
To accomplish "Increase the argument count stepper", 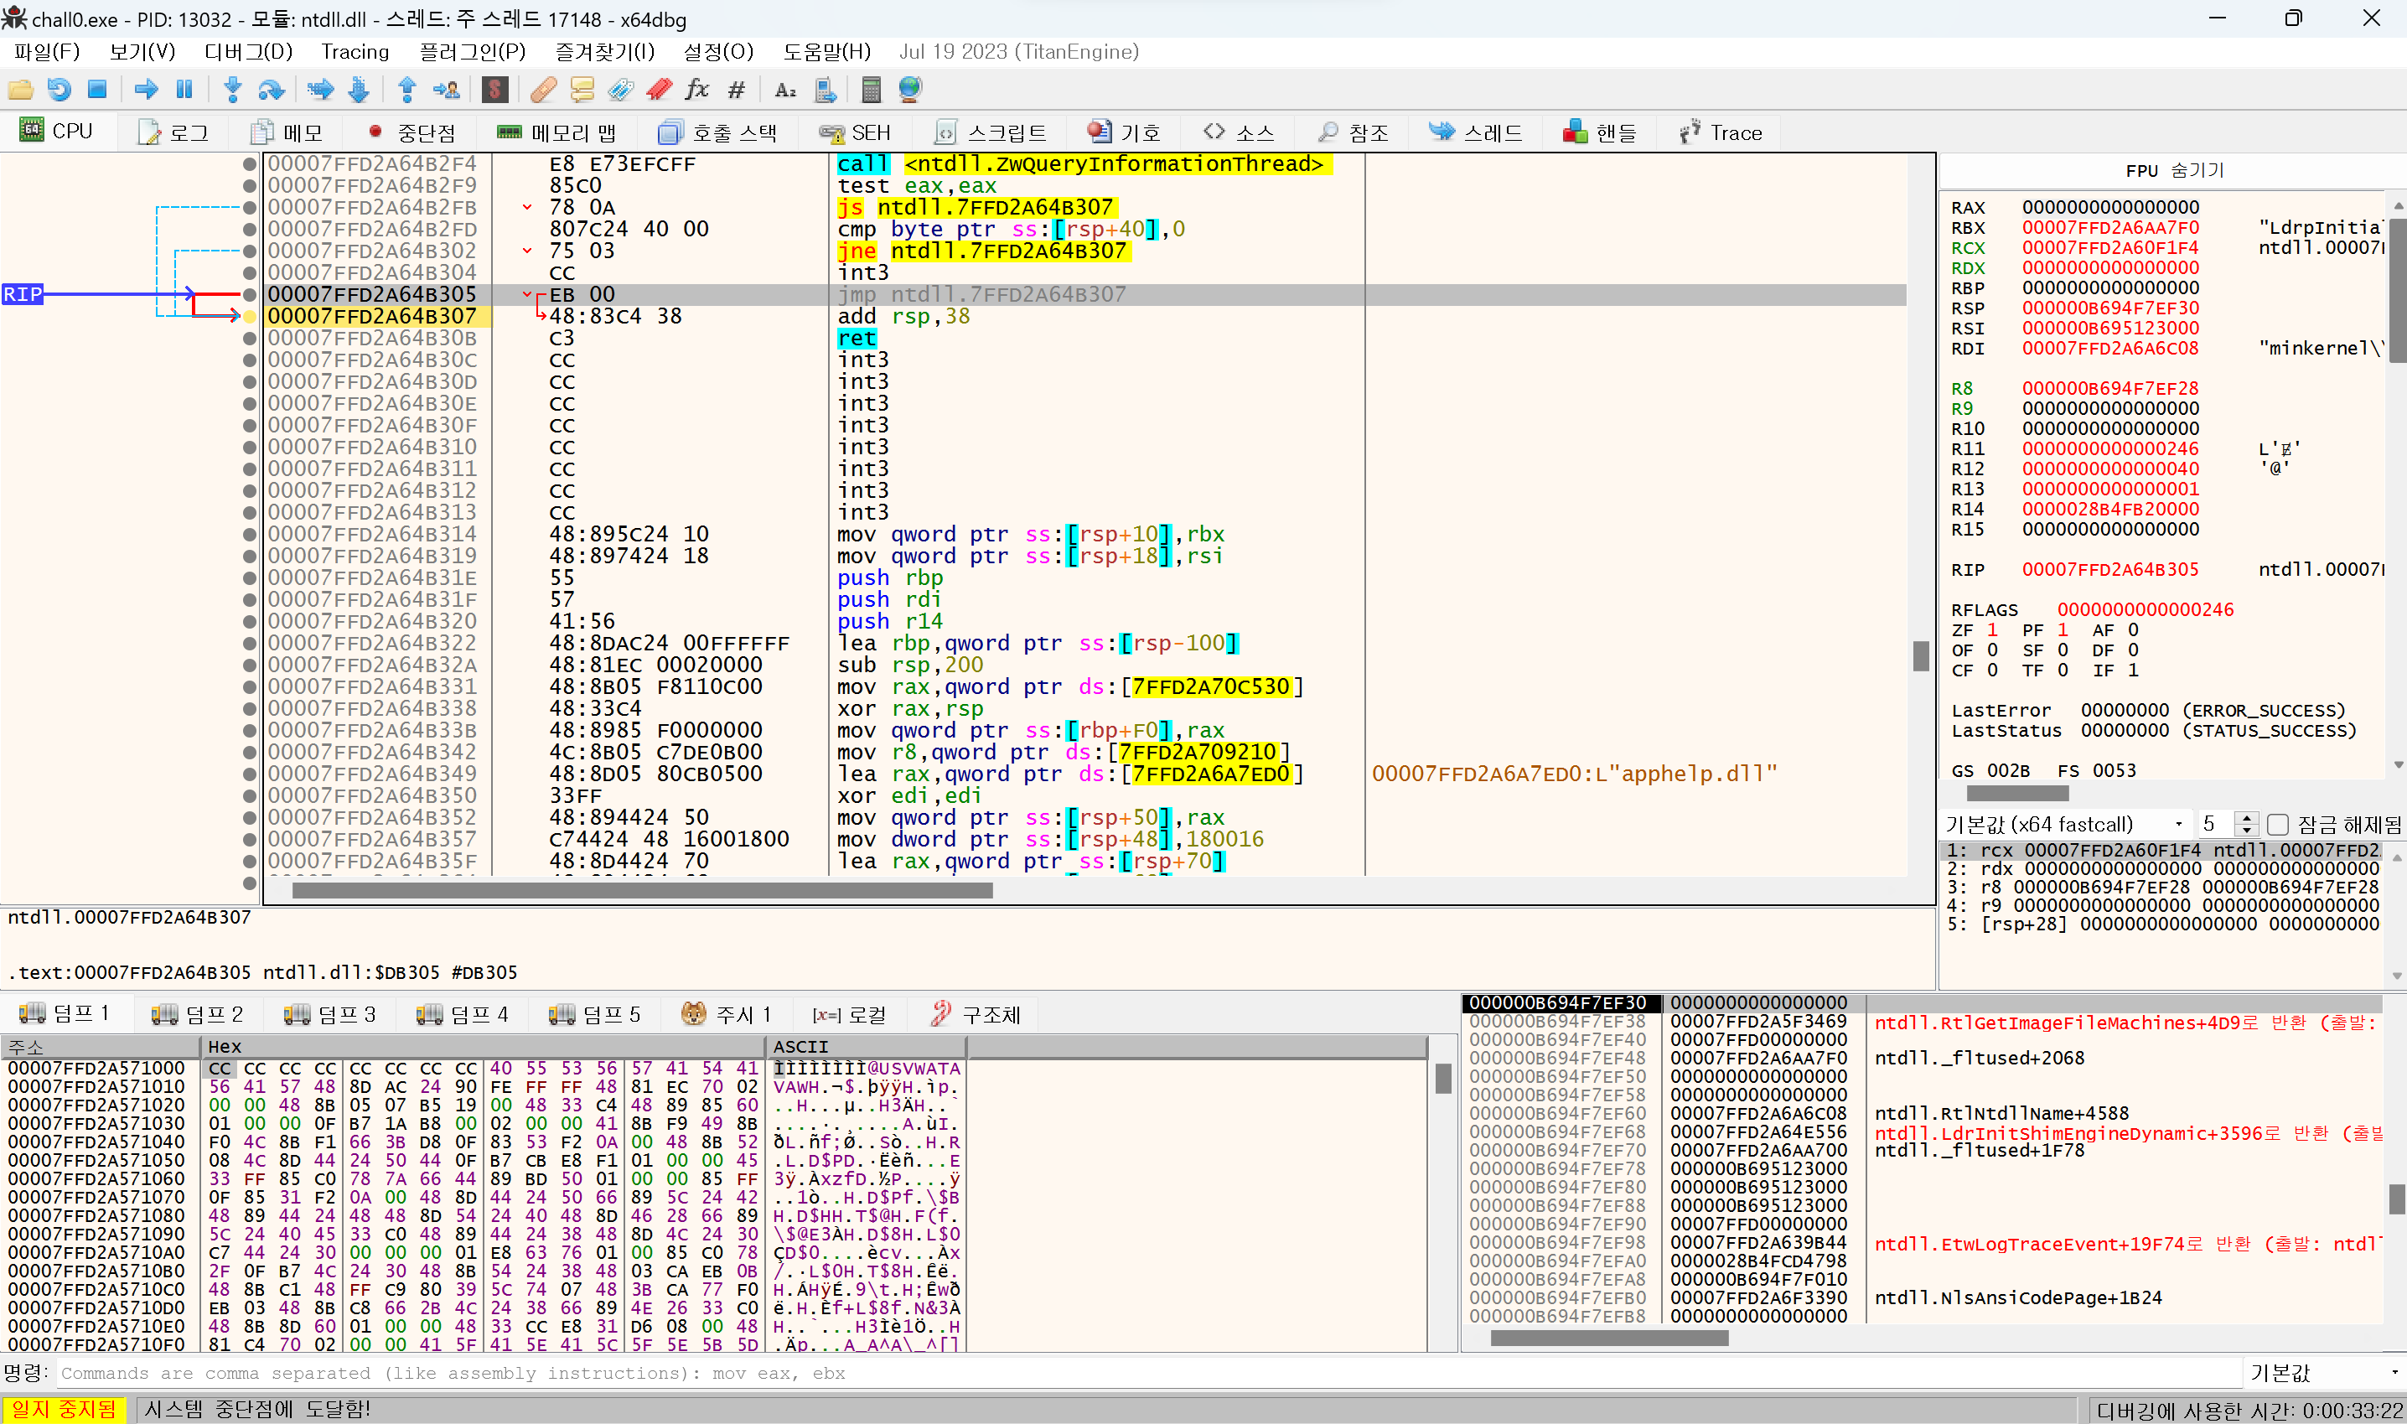I will (2246, 817).
